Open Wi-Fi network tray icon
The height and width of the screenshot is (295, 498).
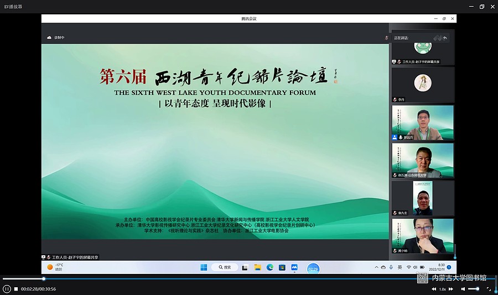(x=409, y=267)
